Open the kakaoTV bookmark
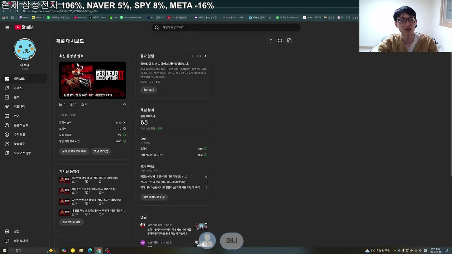The image size is (452, 254). 38,17
